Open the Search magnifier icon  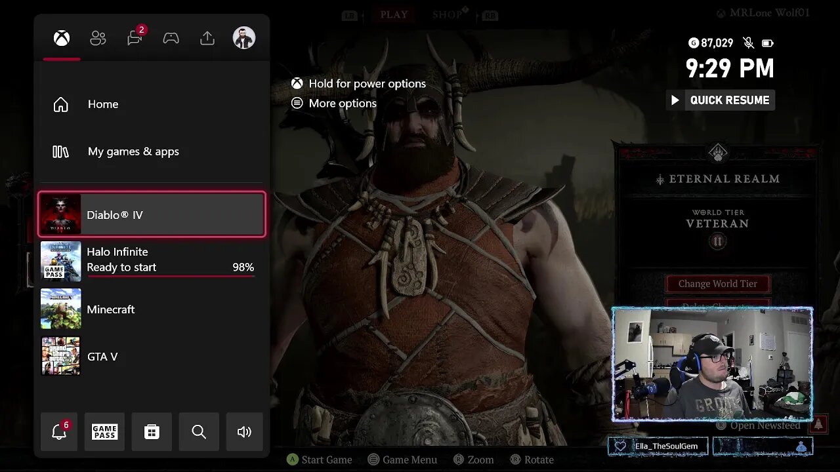click(199, 431)
